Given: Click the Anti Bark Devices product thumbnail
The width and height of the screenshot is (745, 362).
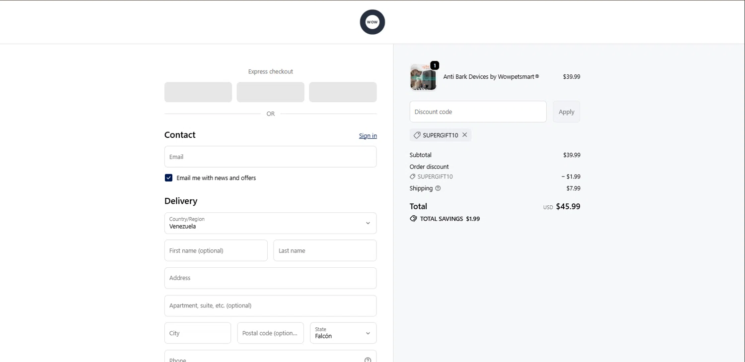Looking at the screenshot, I should 423,78.
